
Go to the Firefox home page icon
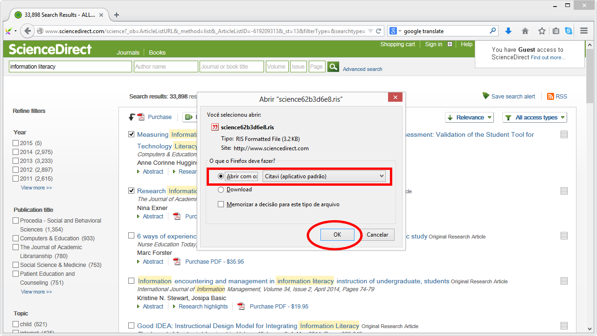(x=525, y=31)
